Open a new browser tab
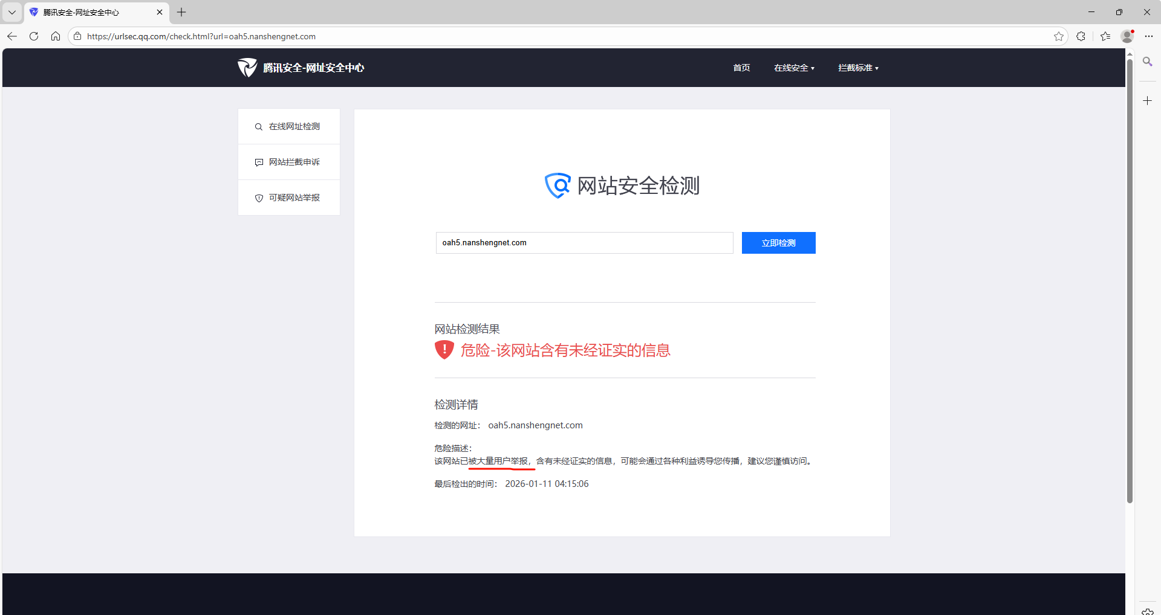The width and height of the screenshot is (1161, 615). click(x=181, y=12)
